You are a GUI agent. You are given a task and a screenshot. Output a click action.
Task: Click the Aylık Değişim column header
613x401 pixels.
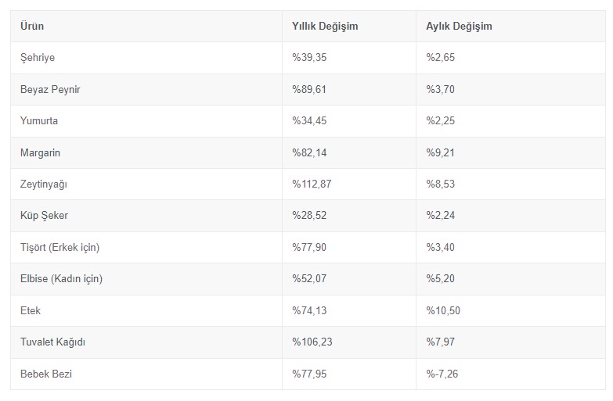point(459,26)
